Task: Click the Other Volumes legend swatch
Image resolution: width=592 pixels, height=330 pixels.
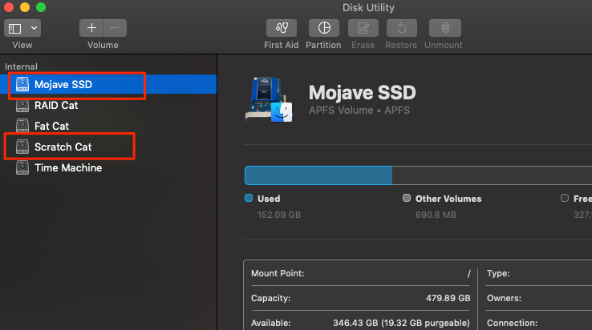Action: (x=408, y=198)
